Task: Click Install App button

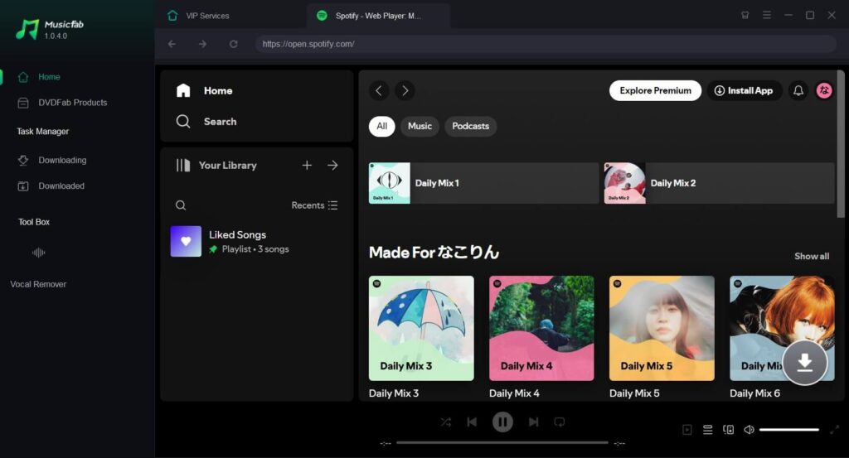Action: [x=744, y=90]
